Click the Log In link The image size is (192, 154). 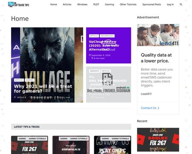[170, 4]
